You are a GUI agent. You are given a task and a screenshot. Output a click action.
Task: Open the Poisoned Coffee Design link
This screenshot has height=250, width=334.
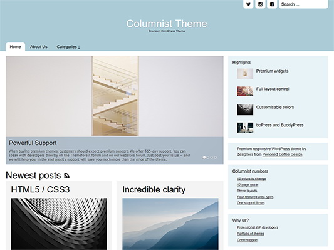point(282,154)
